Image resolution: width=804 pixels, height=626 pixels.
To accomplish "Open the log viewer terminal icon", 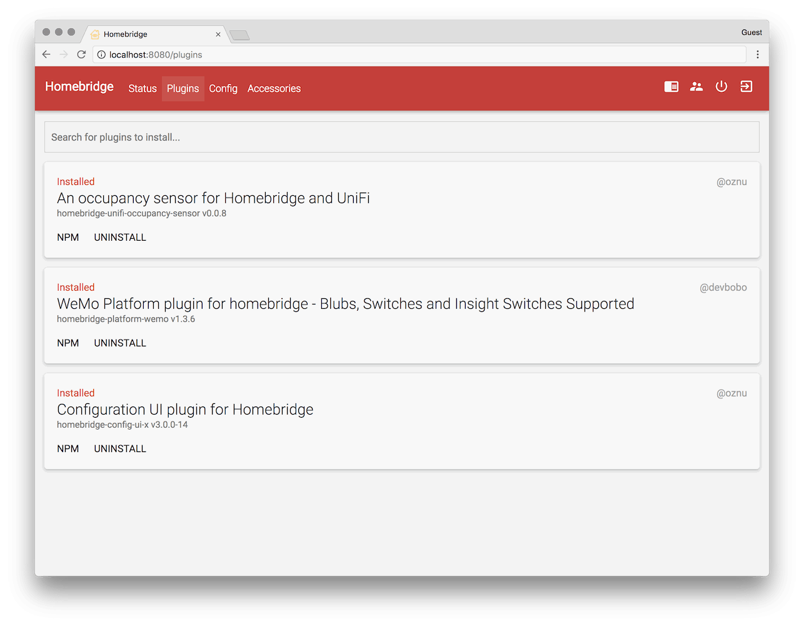I will [671, 87].
